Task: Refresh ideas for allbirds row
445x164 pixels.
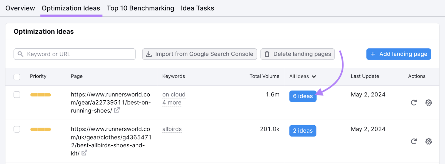Action: click(414, 141)
